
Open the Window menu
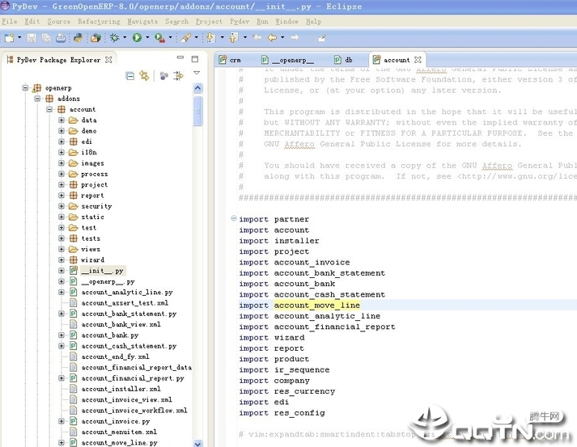[x=287, y=21]
